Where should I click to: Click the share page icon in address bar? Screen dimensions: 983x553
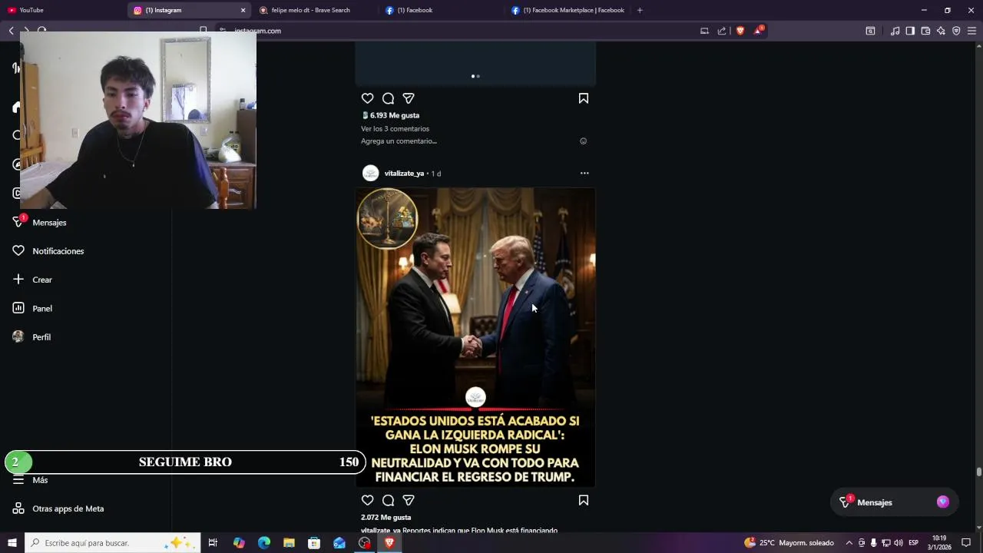coord(722,31)
